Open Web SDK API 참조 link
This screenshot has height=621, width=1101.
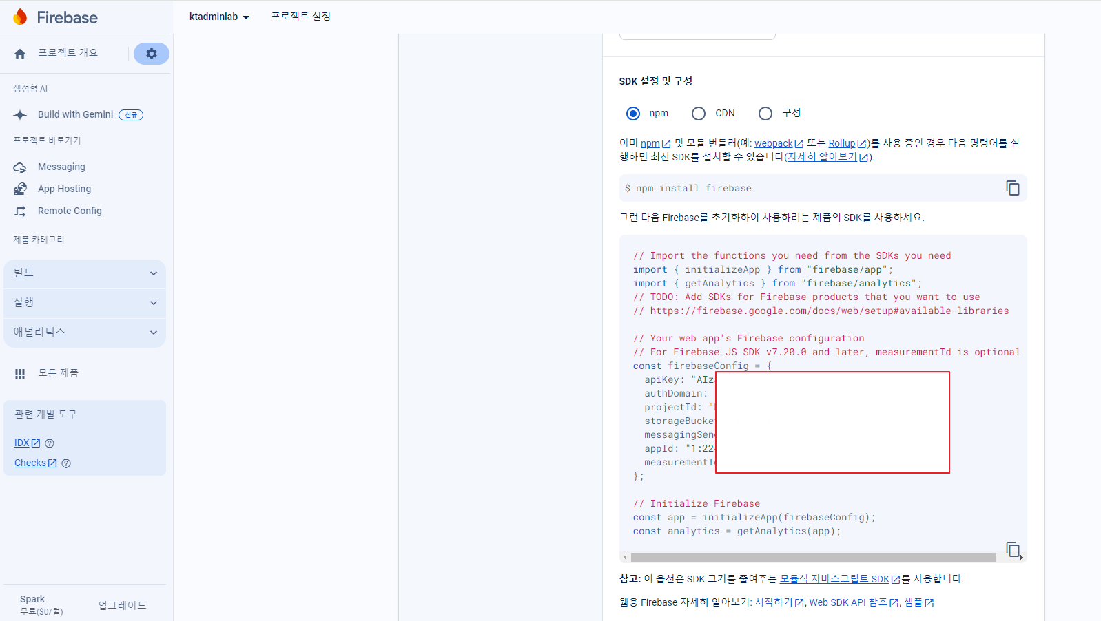coord(854,602)
